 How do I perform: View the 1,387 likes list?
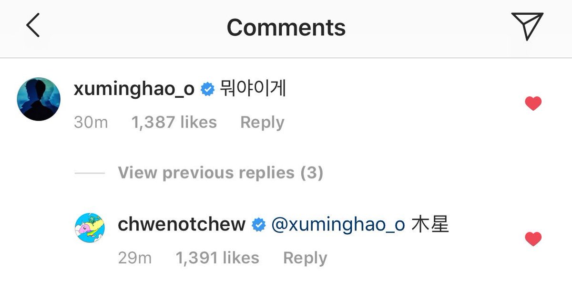174,122
